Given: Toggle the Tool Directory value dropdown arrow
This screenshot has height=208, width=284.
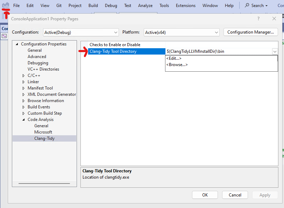Looking at the screenshot, I should click(275, 52).
